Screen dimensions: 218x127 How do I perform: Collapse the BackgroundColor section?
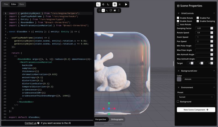(x=214, y=71)
